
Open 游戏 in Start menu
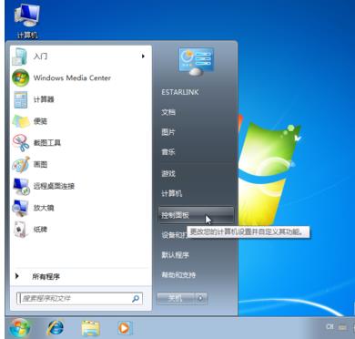click(x=168, y=173)
